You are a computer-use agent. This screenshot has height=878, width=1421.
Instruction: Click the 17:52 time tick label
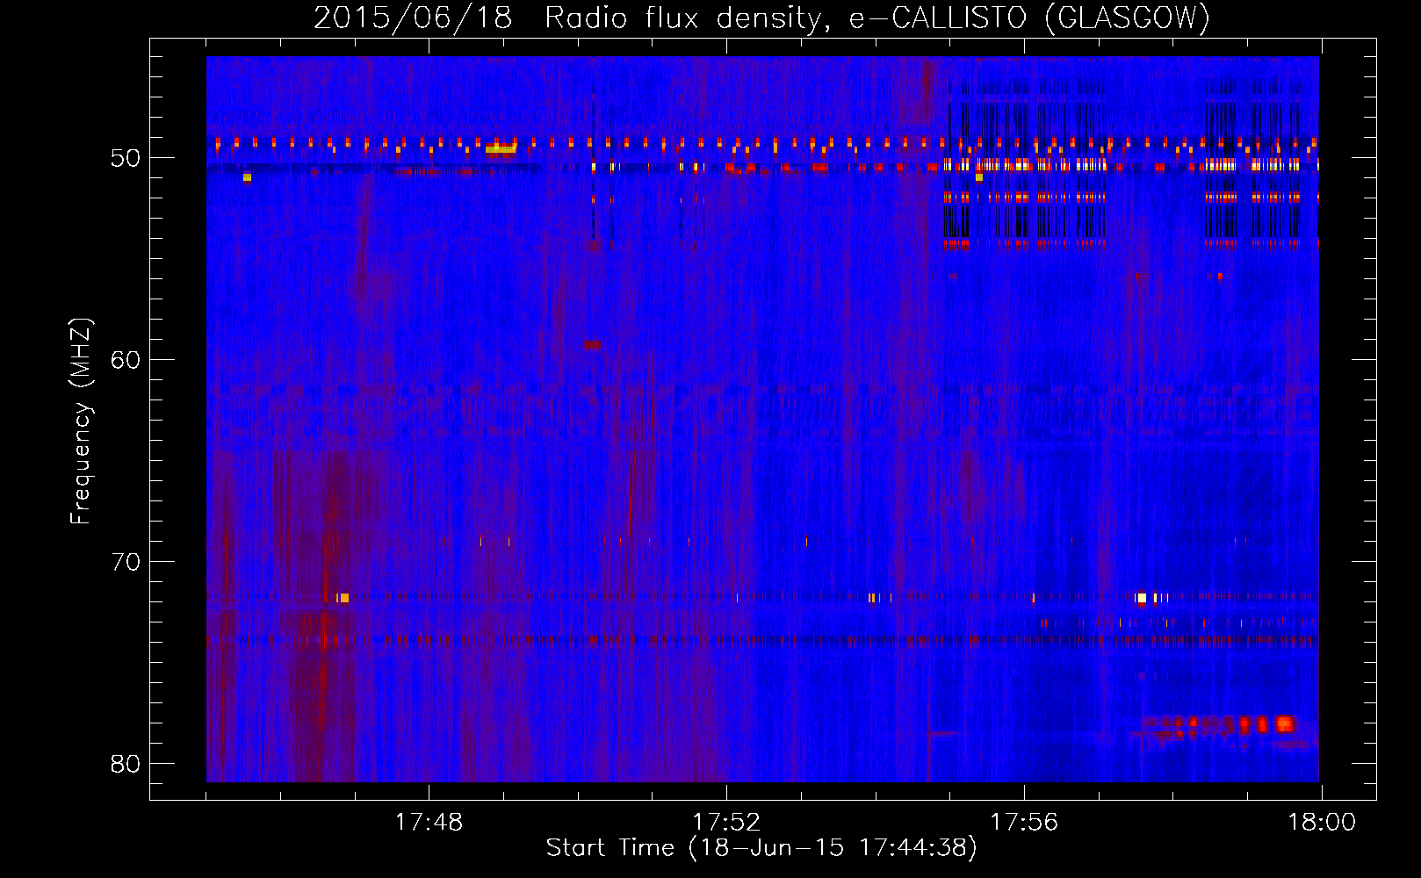(726, 823)
